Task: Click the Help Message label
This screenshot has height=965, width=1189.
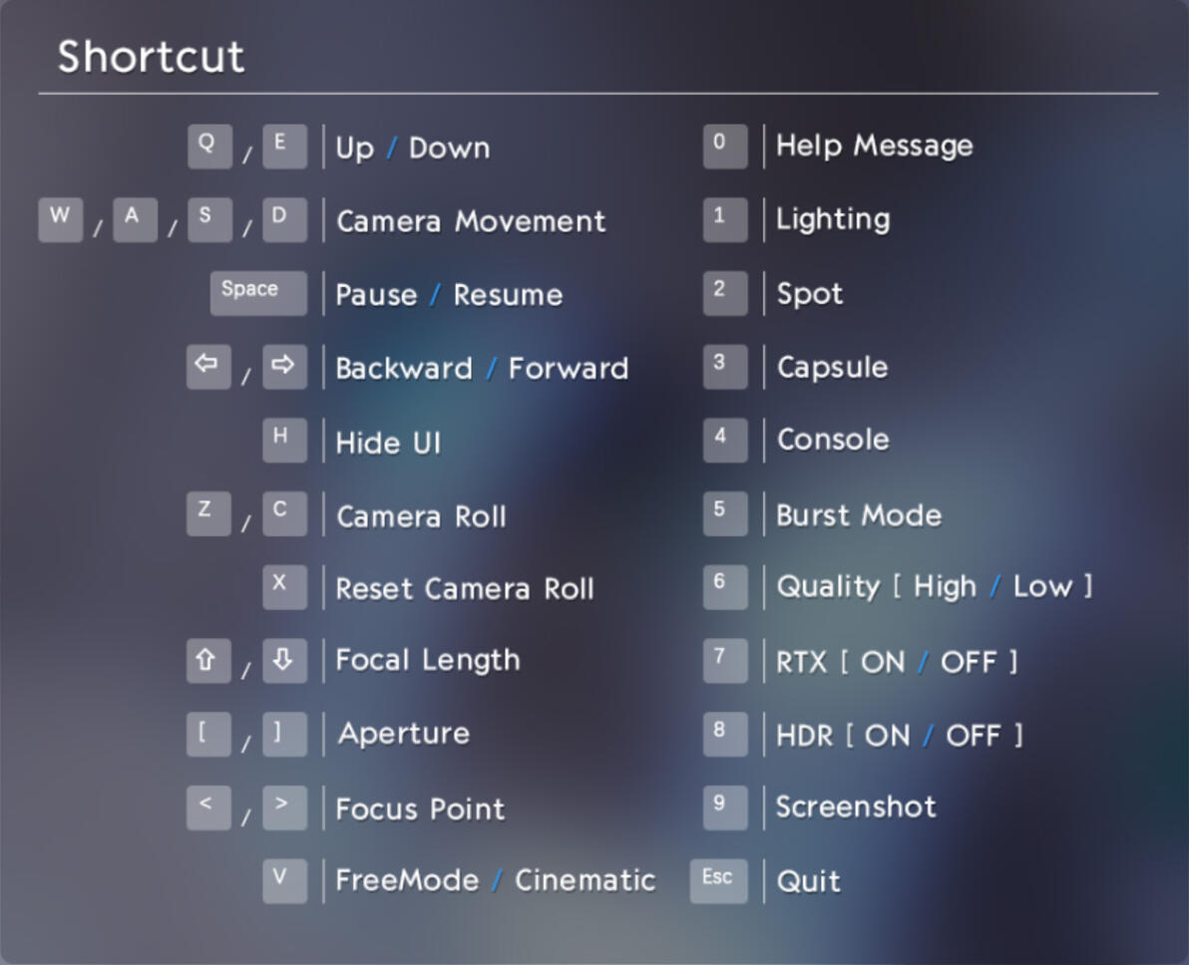Action: coord(874,145)
